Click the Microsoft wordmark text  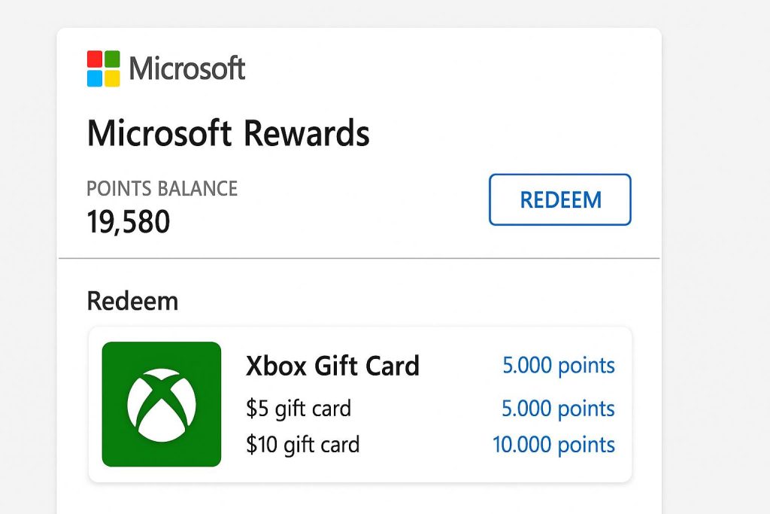pyautogui.click(x=187, y=69)
